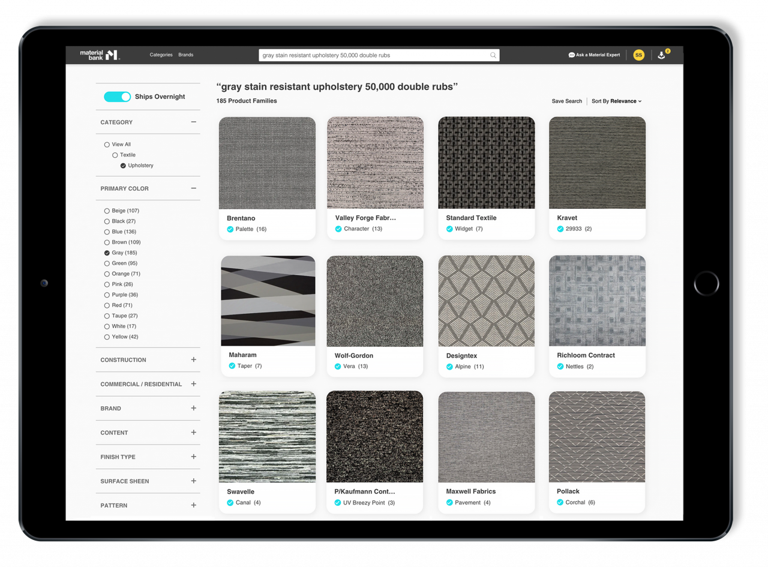The image size is (768, 567).
Task: Select Yellow (42) color filter
Action: click(107, 337)
